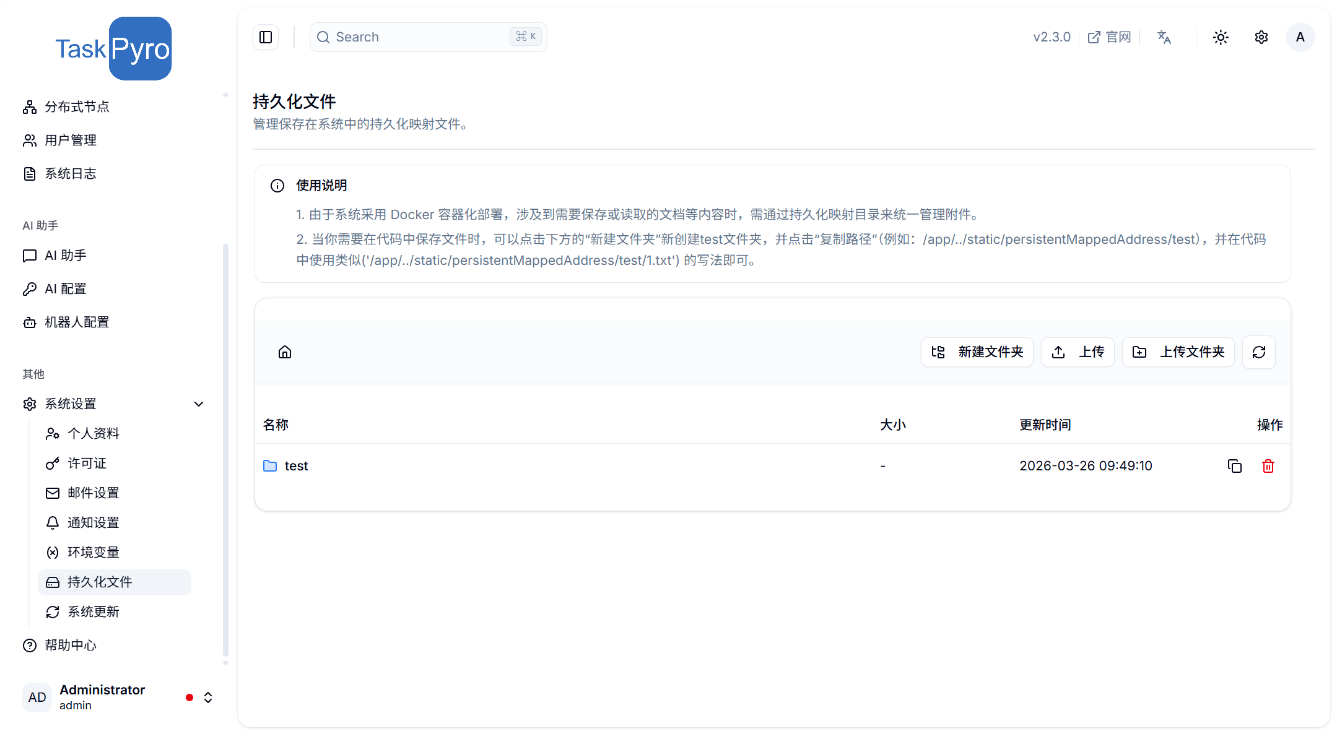
Task: Collapse the sidebar with the panel toggle
Action: point(266,37)
